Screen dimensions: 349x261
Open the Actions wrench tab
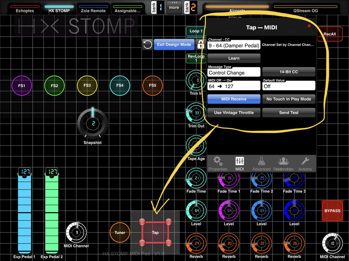coord(305,164)
